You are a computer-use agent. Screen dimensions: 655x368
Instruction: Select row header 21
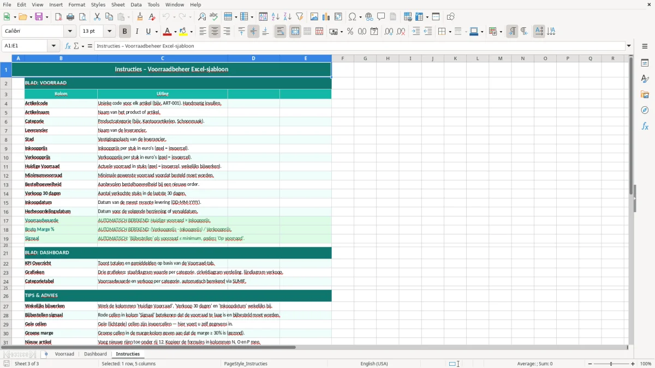[x=6, y=253]
